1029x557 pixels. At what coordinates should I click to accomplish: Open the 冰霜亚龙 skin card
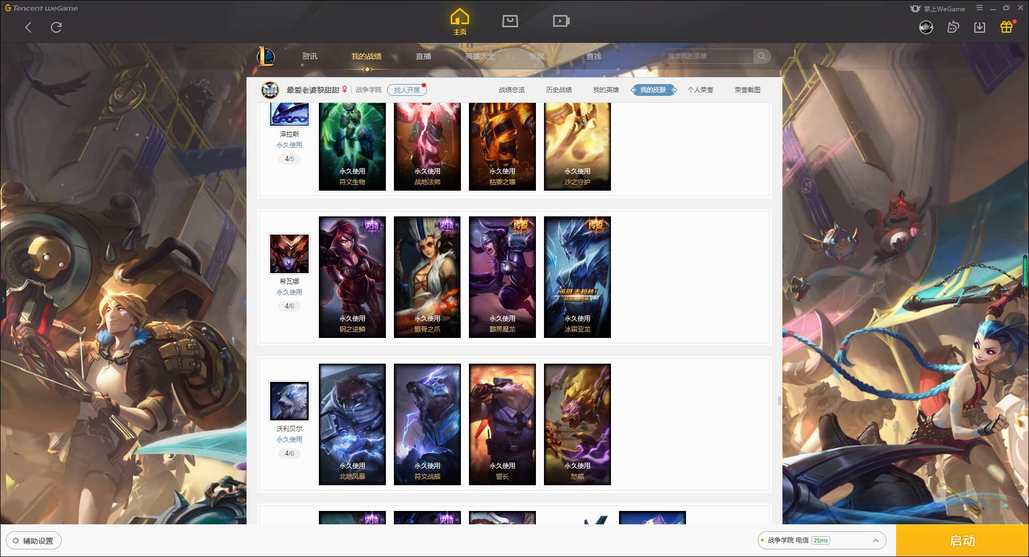(x=577, y=277)
